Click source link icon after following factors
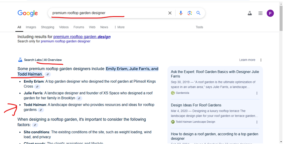 (x=35, y=125)
